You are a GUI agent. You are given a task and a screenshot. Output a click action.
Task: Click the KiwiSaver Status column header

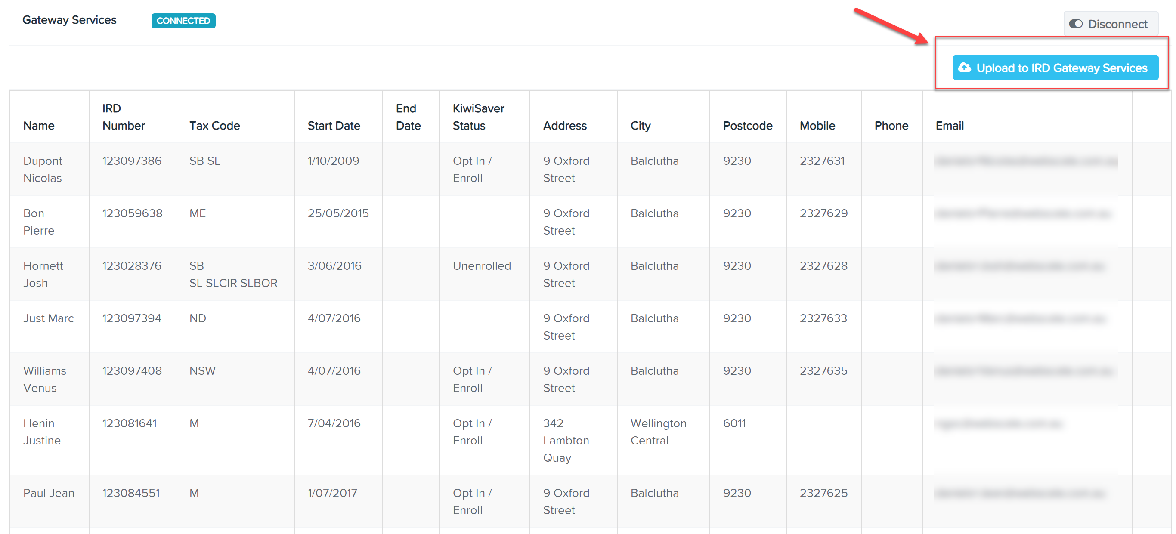click(x=478, y=117)
